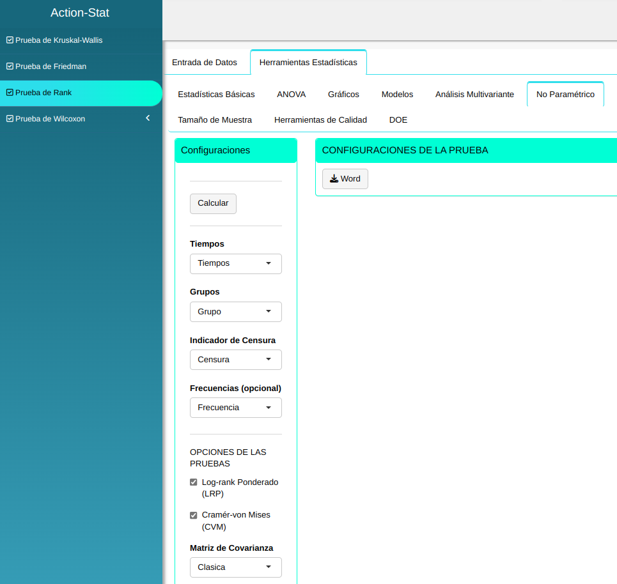Click the check icon beside Prueba de Friedman
Screen dimensions: 617x584
point(10,66)
